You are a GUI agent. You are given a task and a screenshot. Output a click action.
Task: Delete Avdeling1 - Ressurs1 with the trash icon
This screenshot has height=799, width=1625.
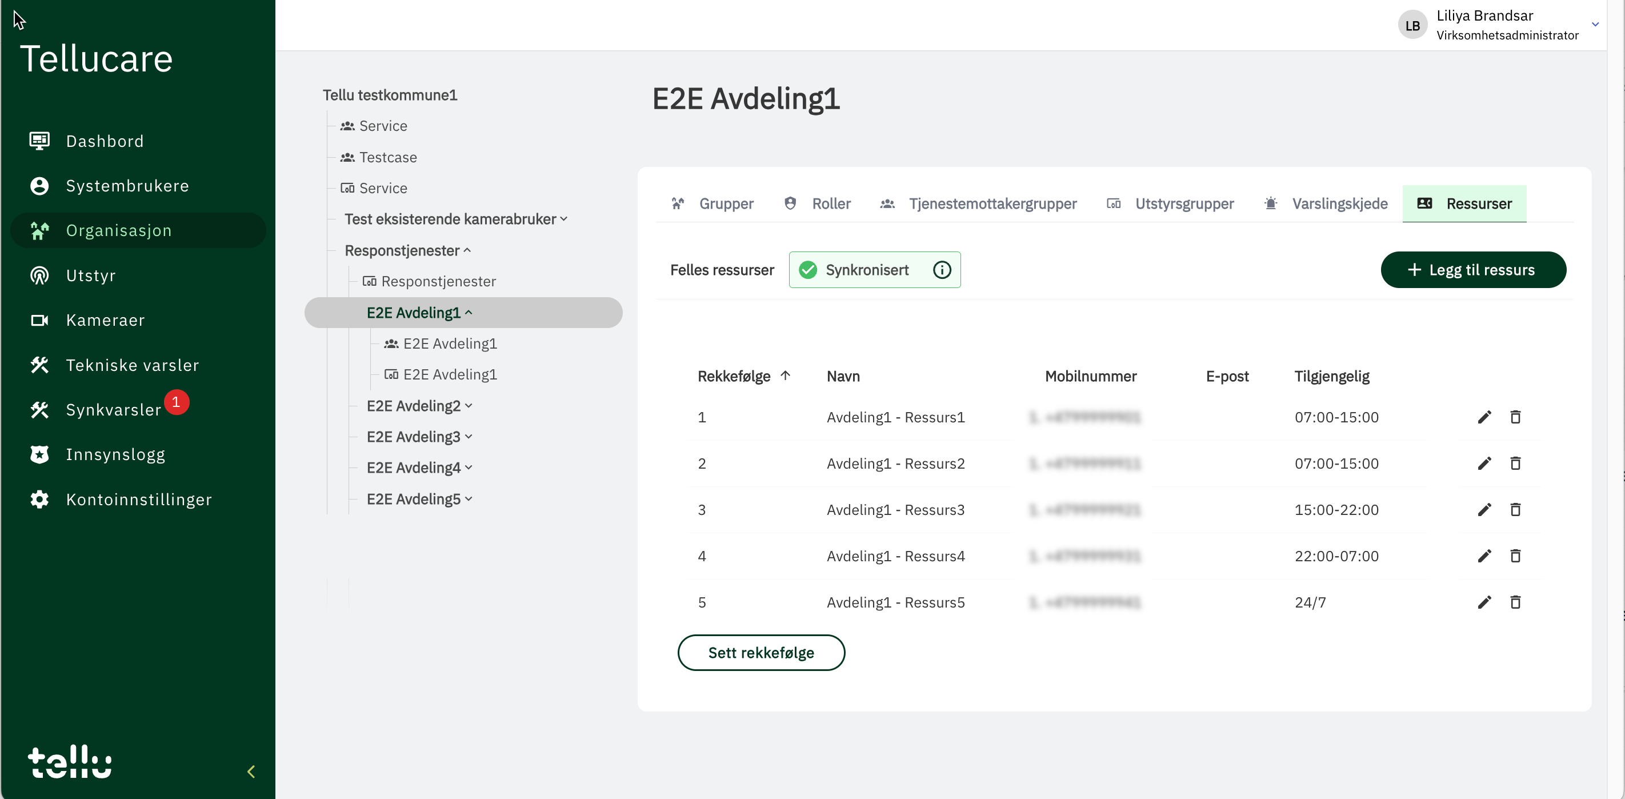[1515, 417]
